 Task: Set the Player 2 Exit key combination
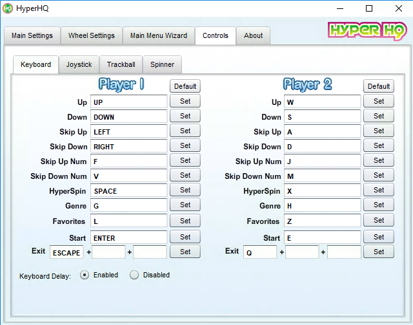click(x=379, y=252)
